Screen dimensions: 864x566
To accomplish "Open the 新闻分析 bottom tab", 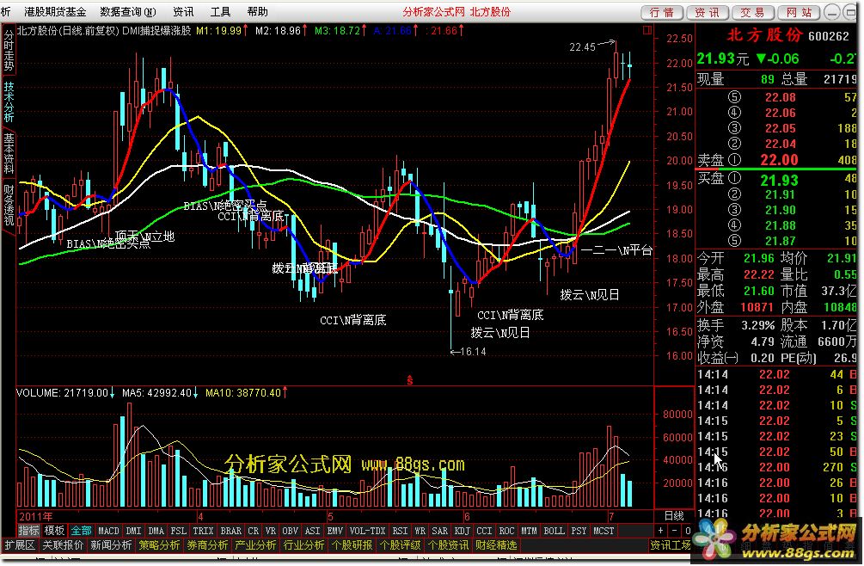I will (111, 545).
